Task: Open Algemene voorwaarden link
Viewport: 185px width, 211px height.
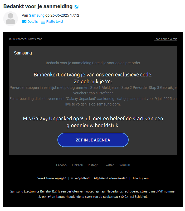Action: 111,178
